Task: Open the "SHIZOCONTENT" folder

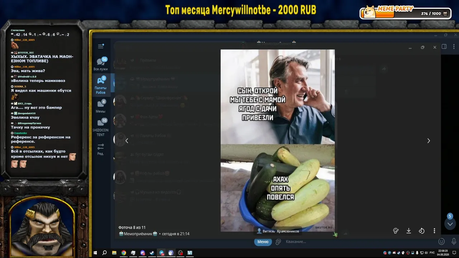Action: point(101,128)
